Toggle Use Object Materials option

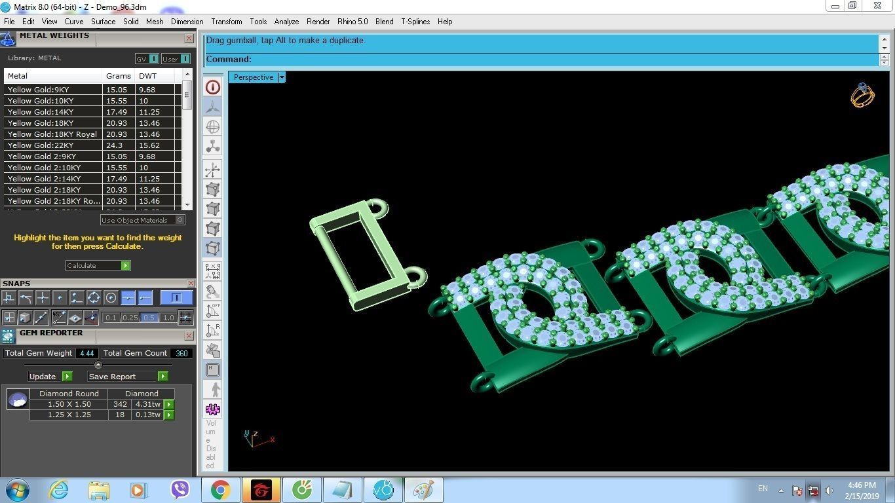tap(143, 220)
